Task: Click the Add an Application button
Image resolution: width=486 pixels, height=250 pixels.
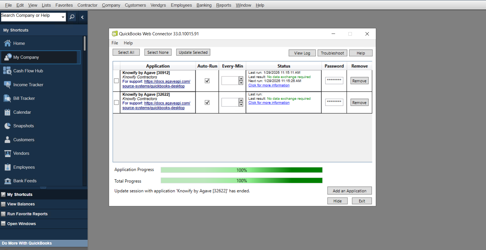Action: coord(349,191)
